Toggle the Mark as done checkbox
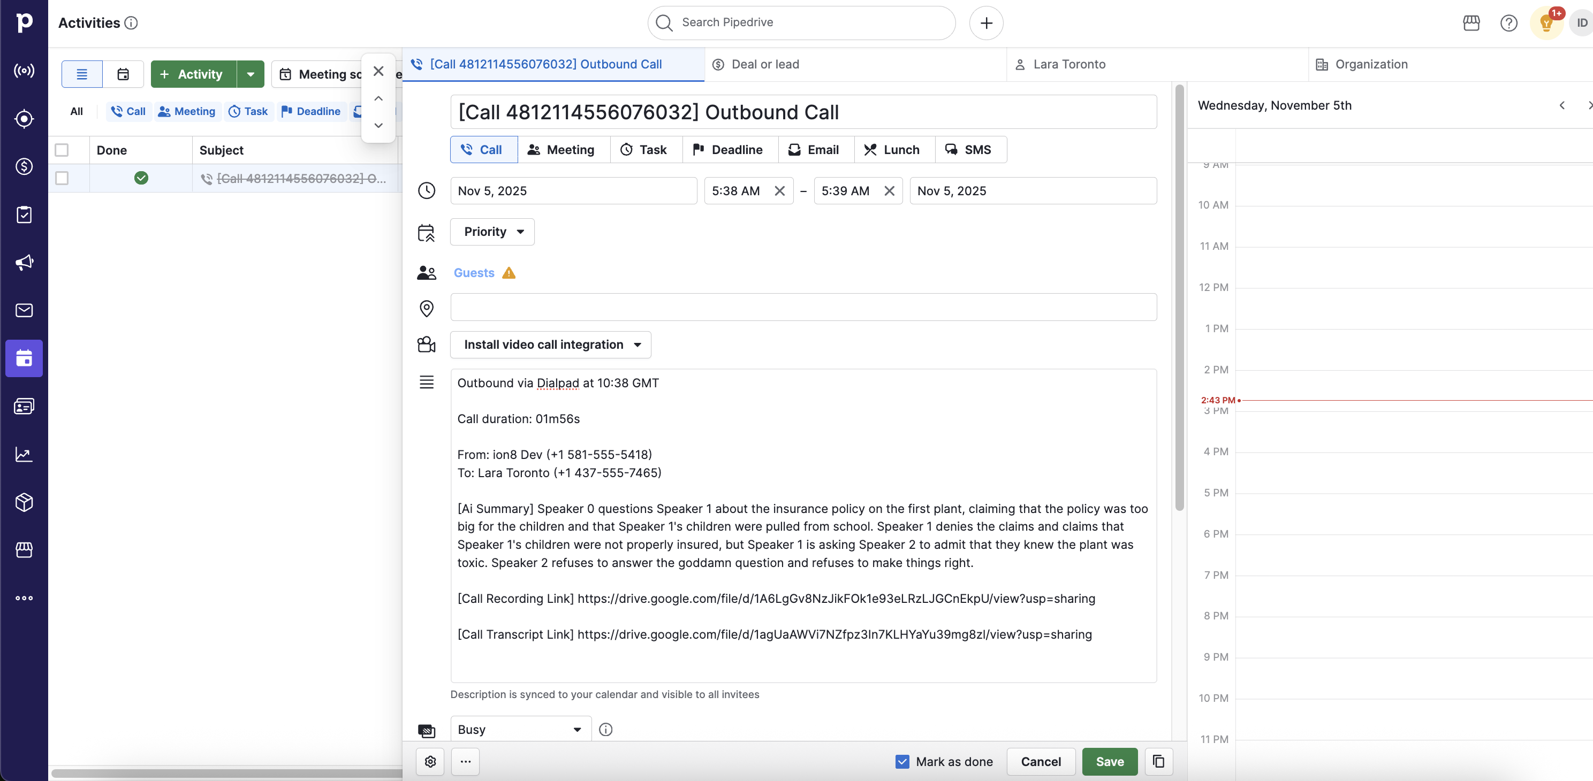Screen dimensions: 1593x781 point(901,761)
